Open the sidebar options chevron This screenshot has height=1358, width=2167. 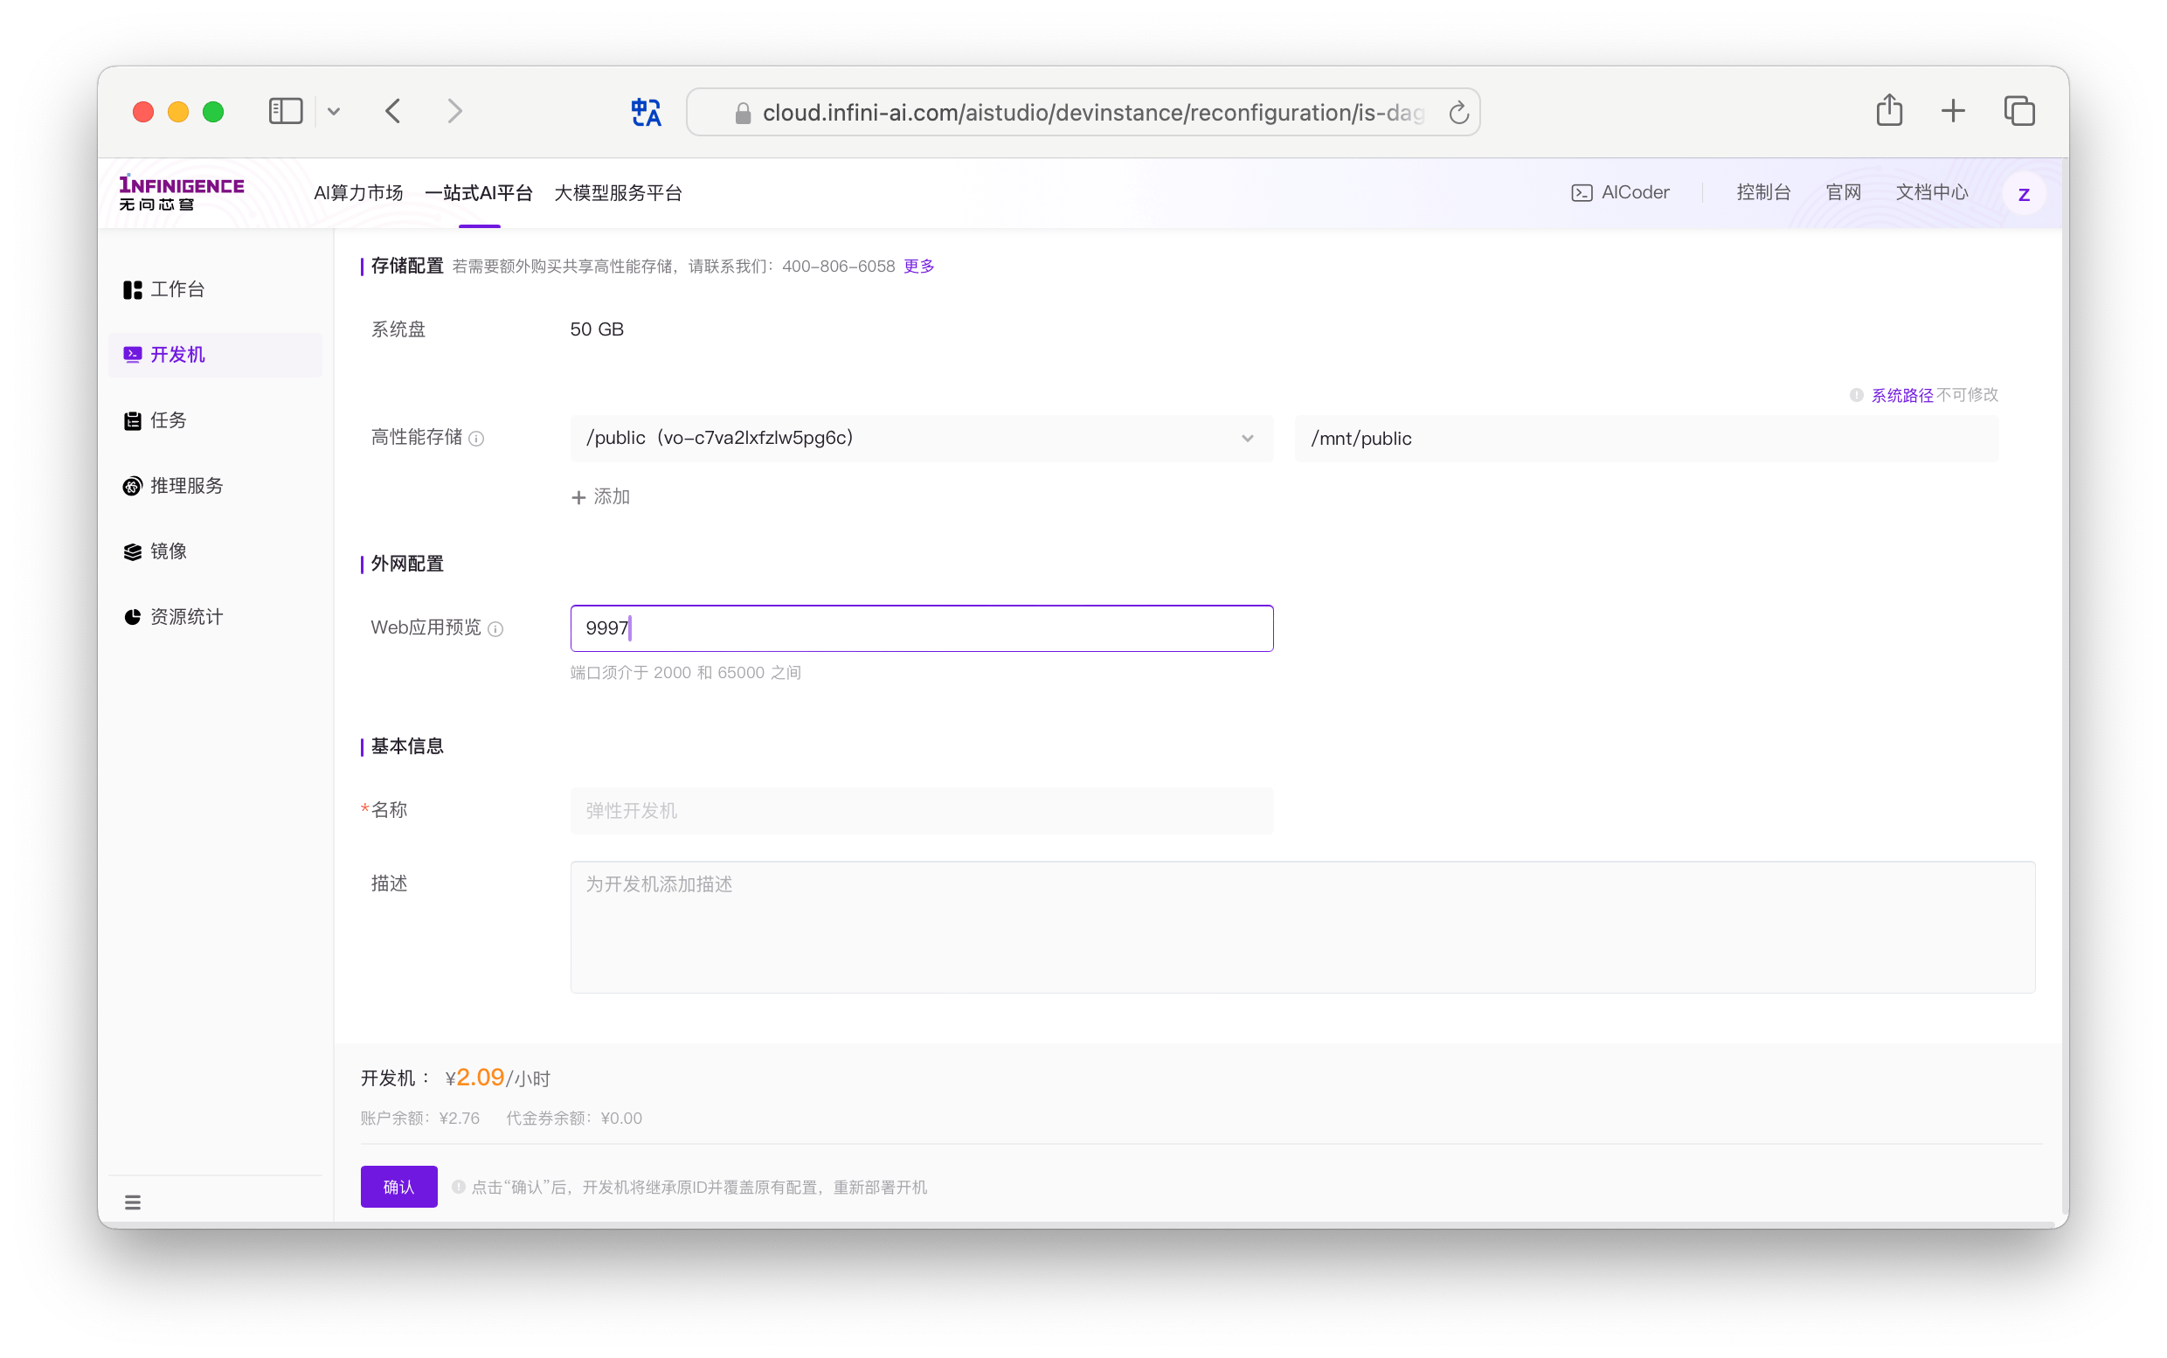click(x=334, y=112)
